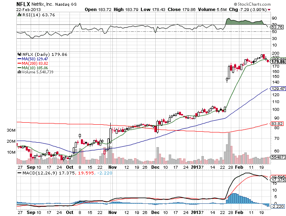Click the 30 label on RSI axis
Viewport: 286px width, 216px height.
(274, 39)
